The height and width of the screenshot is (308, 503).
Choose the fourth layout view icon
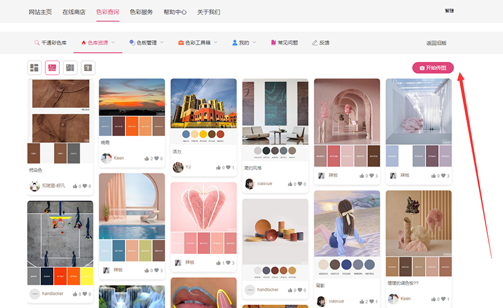pos(88,67)
